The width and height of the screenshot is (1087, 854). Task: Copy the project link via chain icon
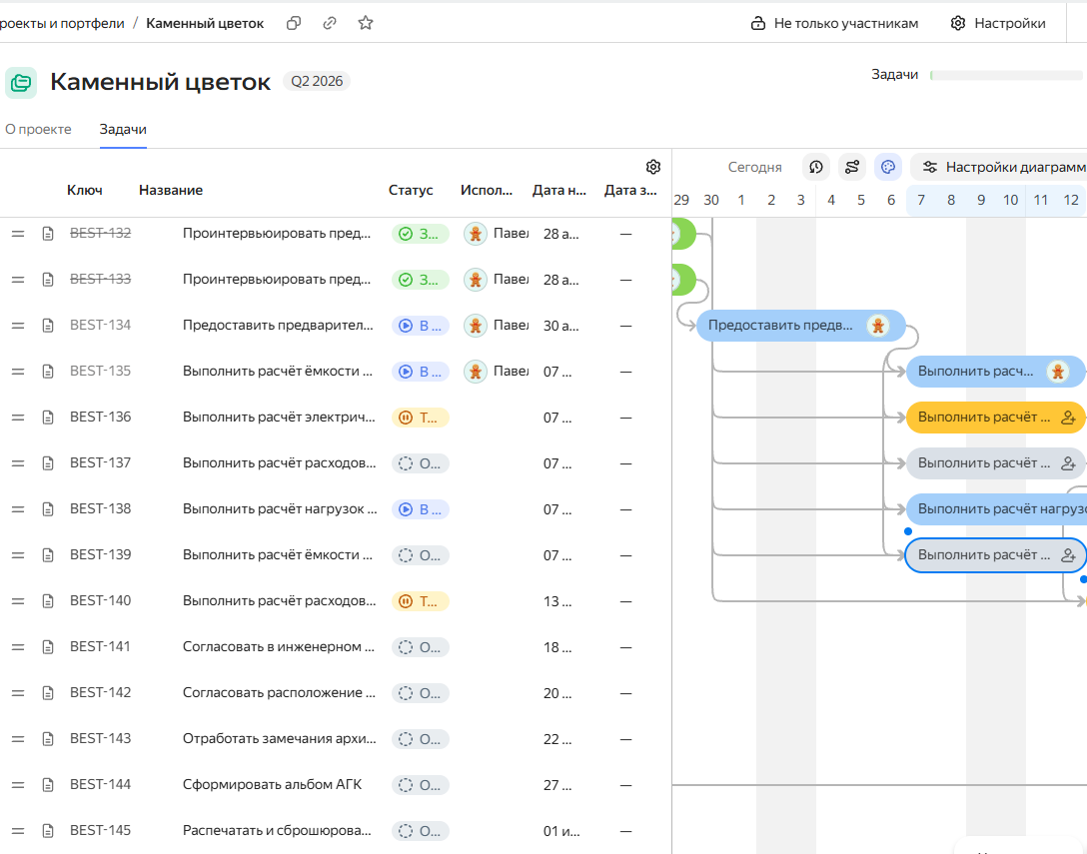(x=330, y=23)
